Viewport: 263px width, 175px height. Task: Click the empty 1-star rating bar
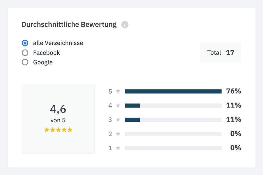pyautogui.click(x=173, y=148)
